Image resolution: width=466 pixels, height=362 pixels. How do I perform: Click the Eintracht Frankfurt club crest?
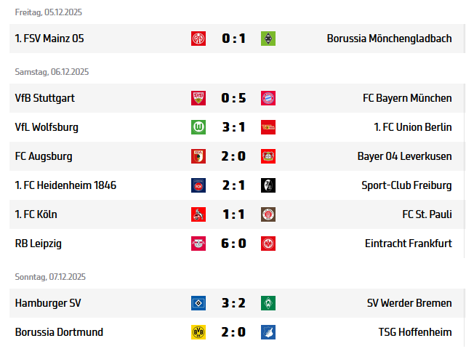pos(268,244)
